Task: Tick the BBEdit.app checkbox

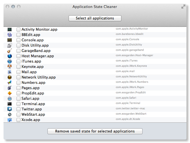Action: pos(18,35)
